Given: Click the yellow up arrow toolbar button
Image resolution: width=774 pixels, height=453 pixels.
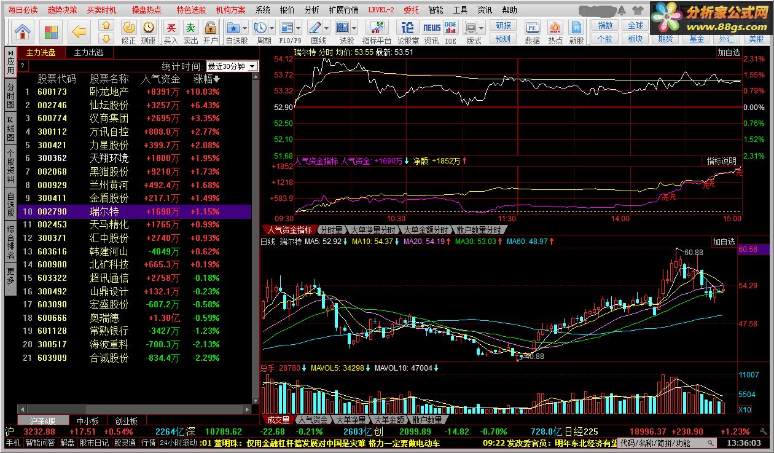Looking at the screenshot, I should [106, 25].
